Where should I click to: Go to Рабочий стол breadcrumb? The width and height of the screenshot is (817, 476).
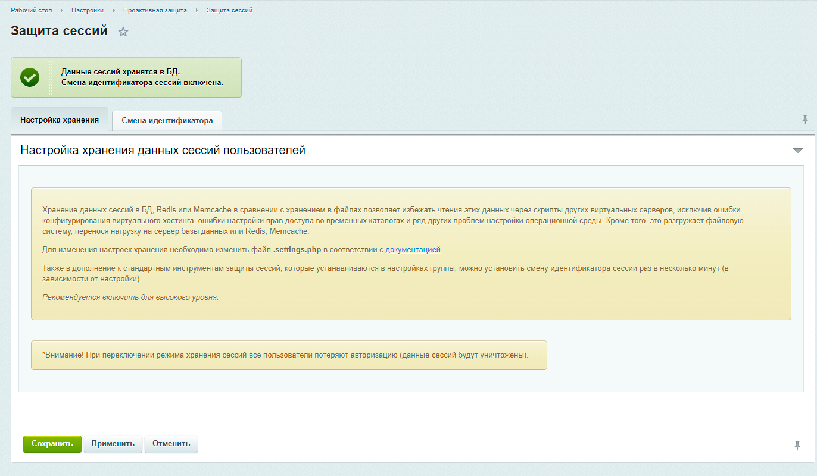coord(31,10)
